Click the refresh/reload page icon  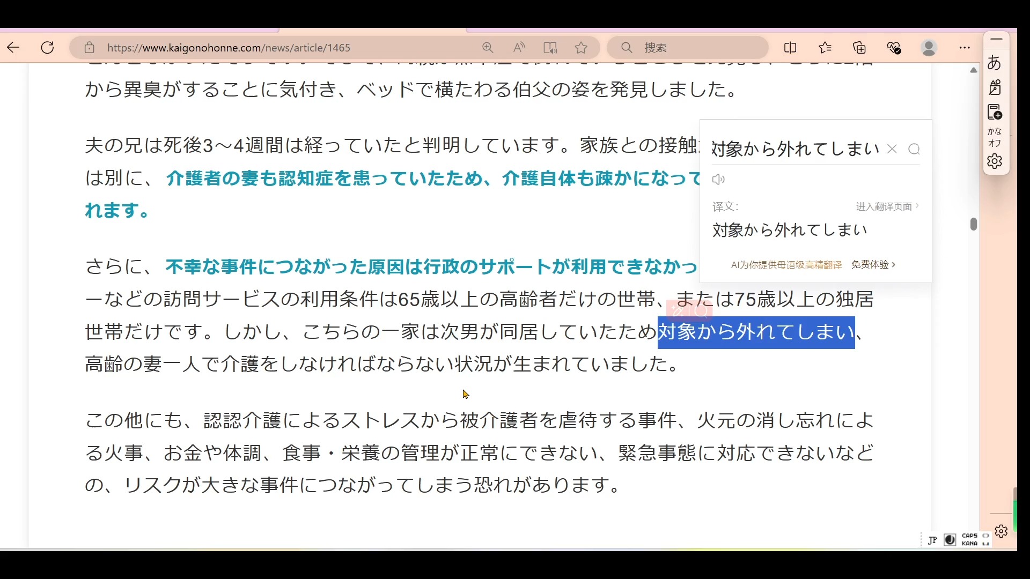tap(47, 48)
